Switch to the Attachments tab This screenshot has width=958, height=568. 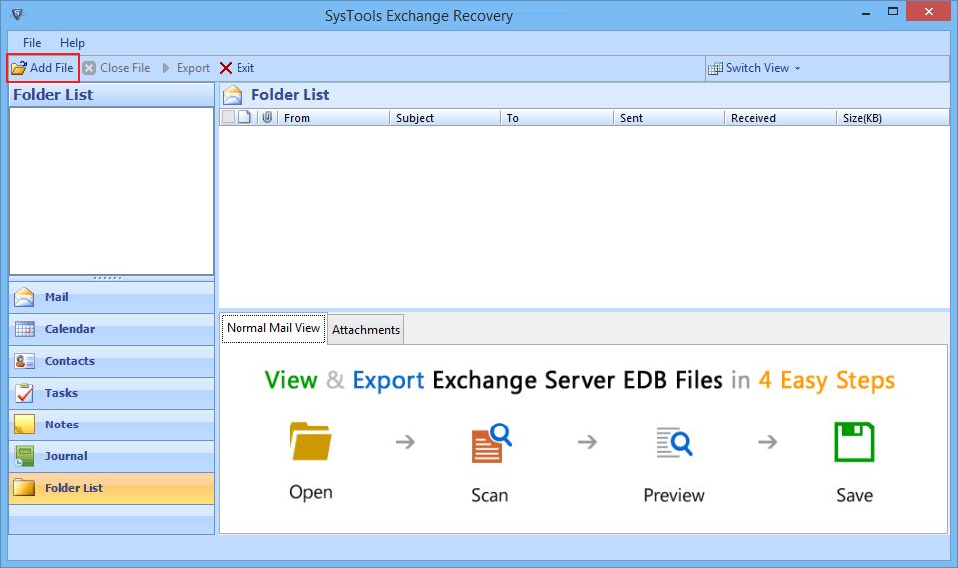(366, 330)
